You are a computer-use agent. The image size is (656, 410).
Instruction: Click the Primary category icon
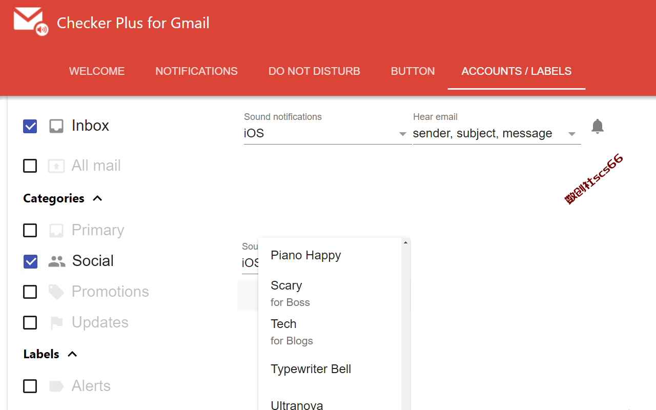(56, 231)
